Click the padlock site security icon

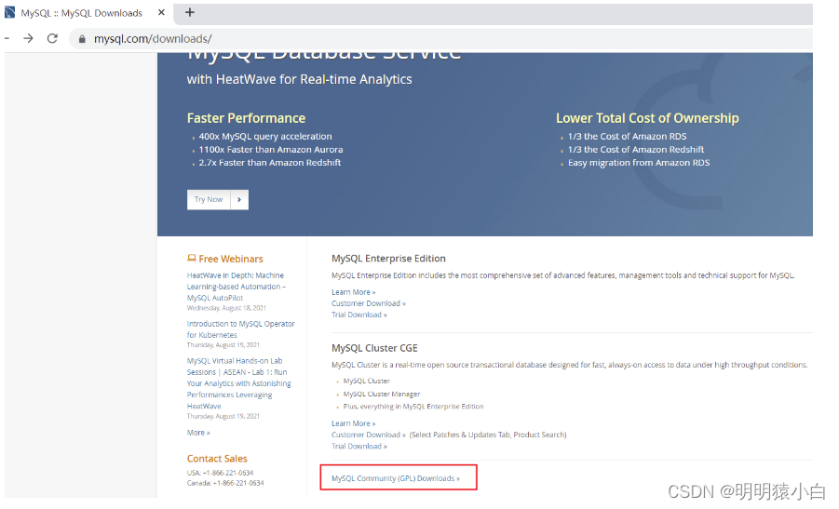click(82, 39)
